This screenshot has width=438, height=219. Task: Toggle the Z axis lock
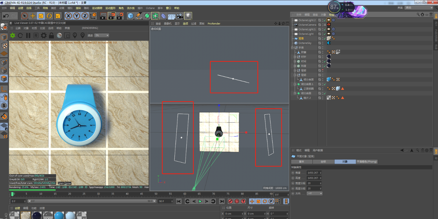point(85,16)
